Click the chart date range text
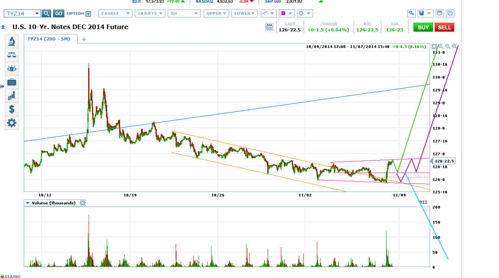 pyautogui.click(x=348, y=46)
